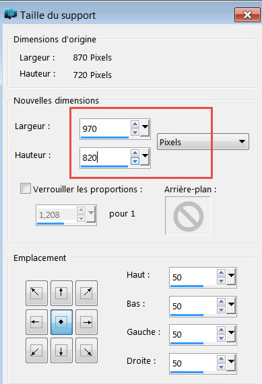Select the left-center placement arrow
The image size is (262, 384).
click(36, 322)
